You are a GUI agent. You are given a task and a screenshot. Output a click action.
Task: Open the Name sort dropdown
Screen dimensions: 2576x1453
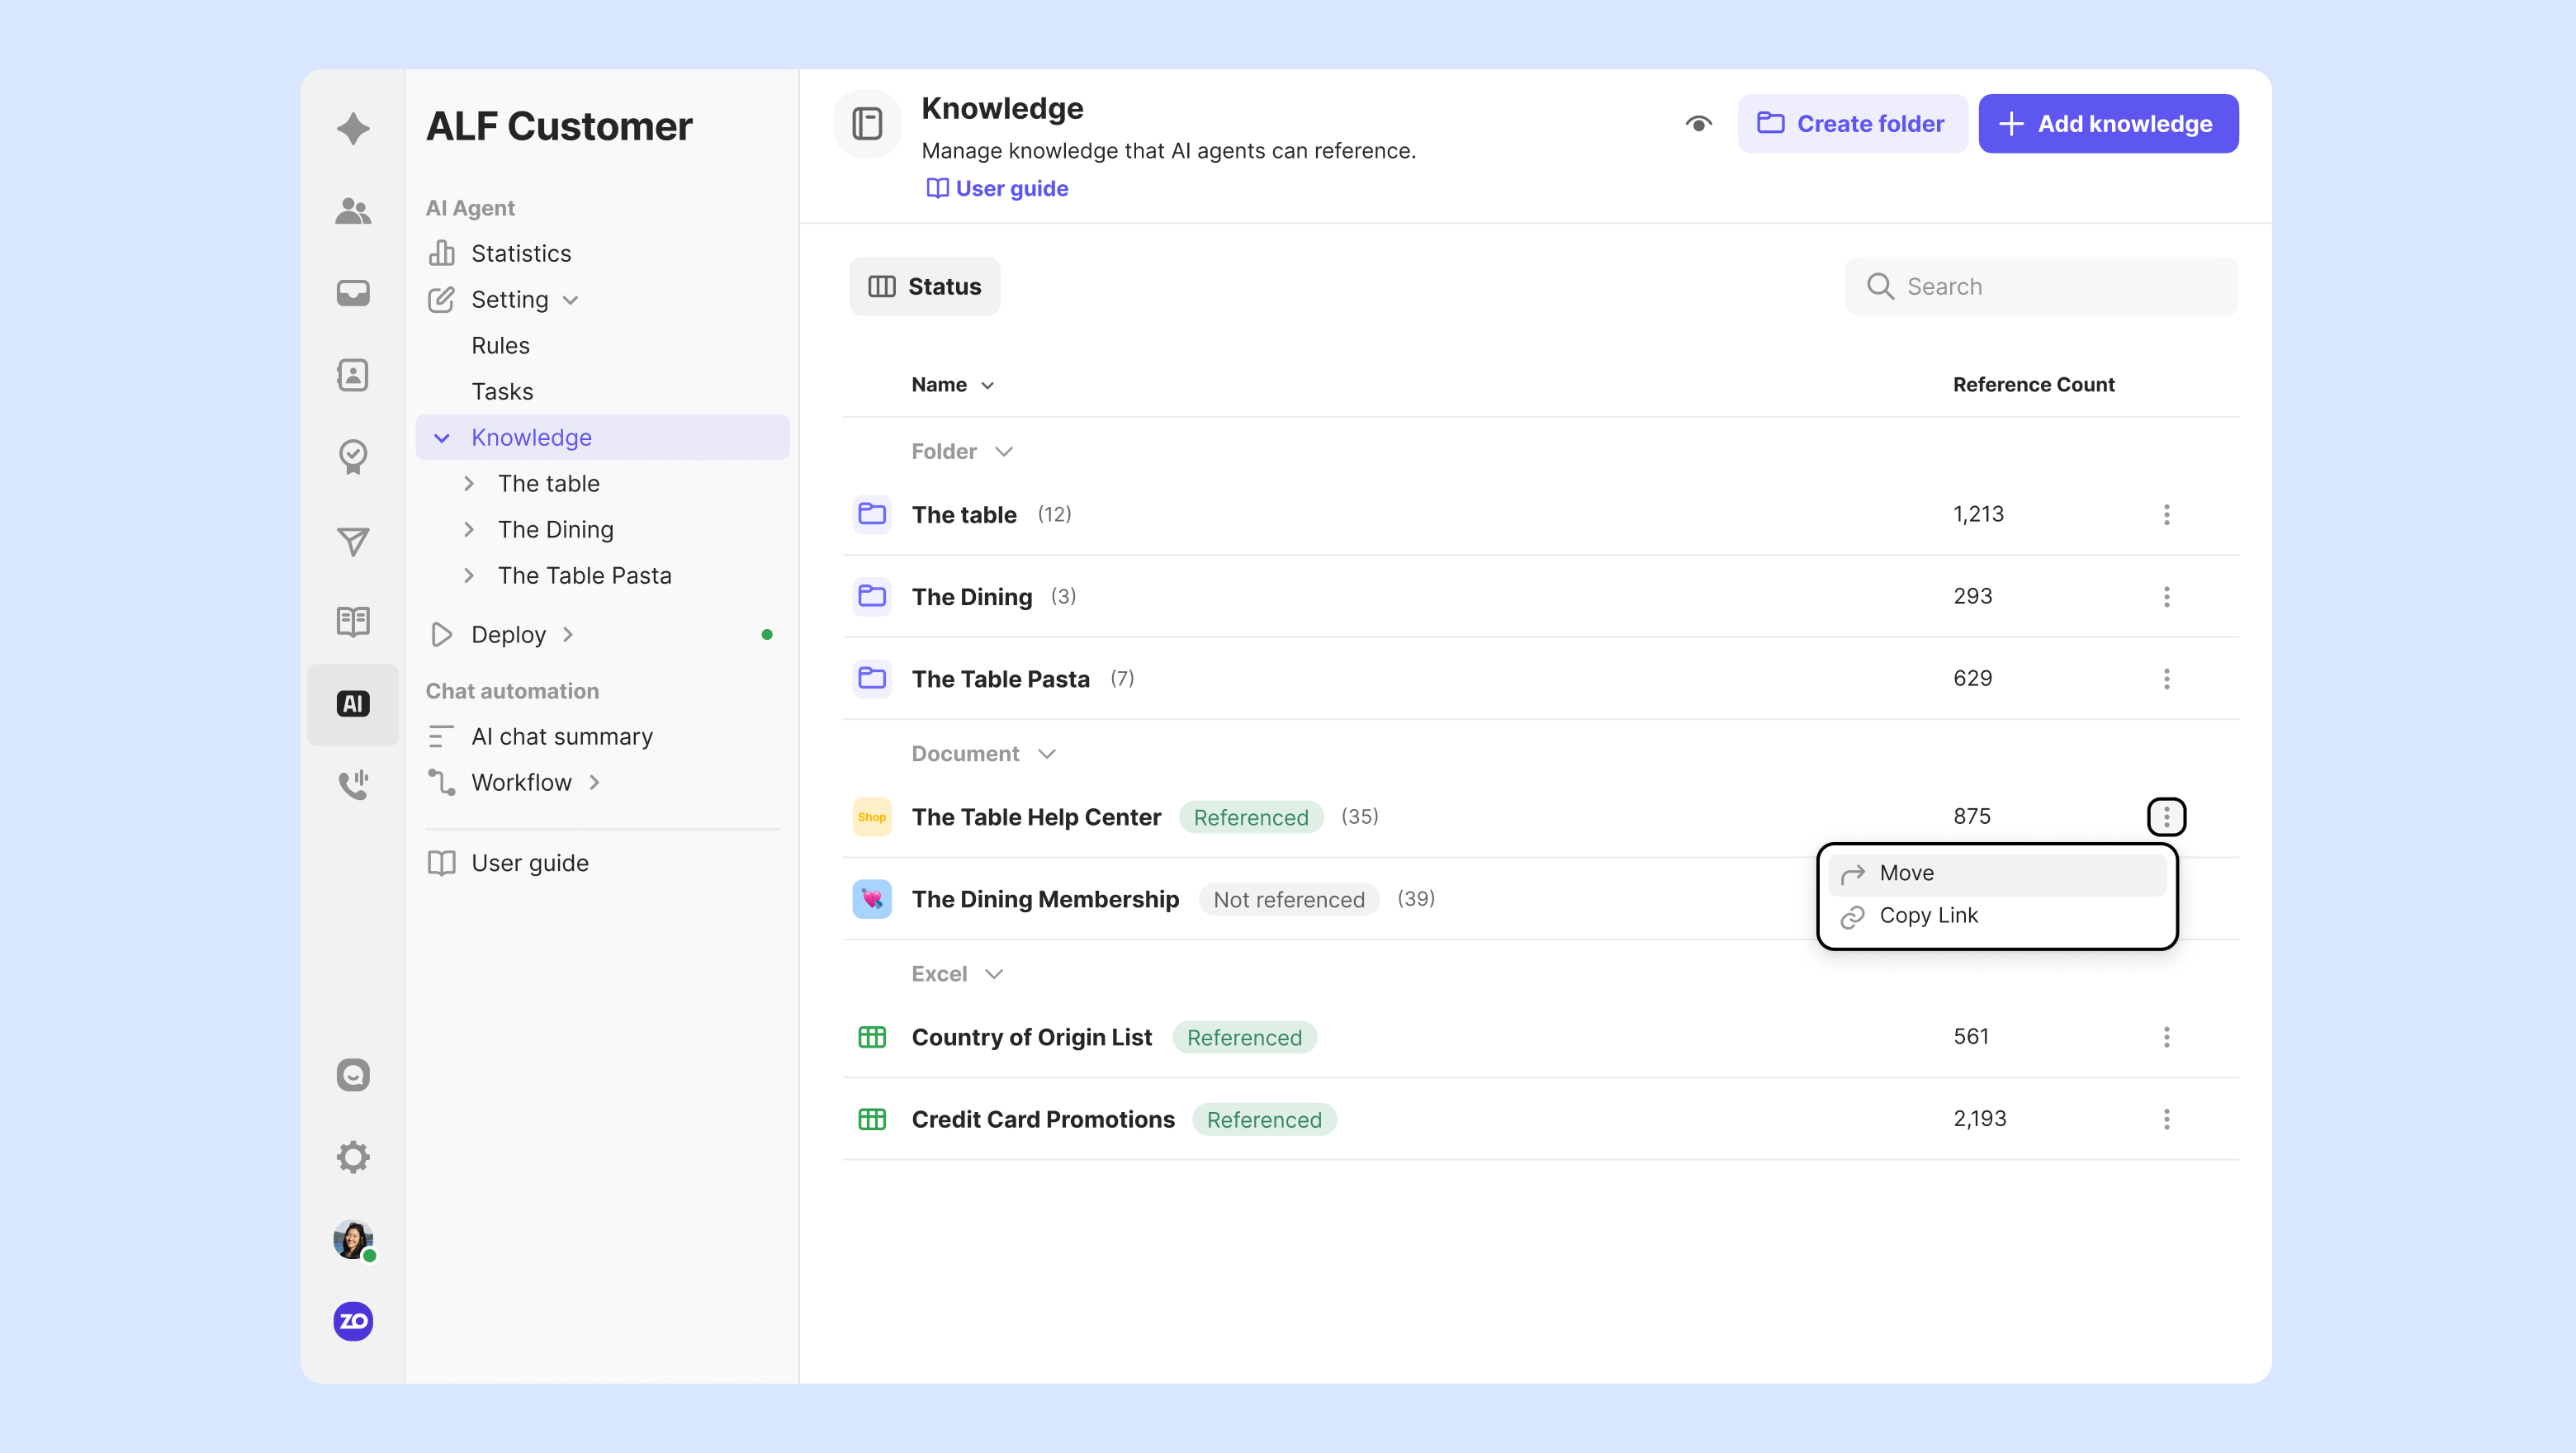[x=987, y=386]
